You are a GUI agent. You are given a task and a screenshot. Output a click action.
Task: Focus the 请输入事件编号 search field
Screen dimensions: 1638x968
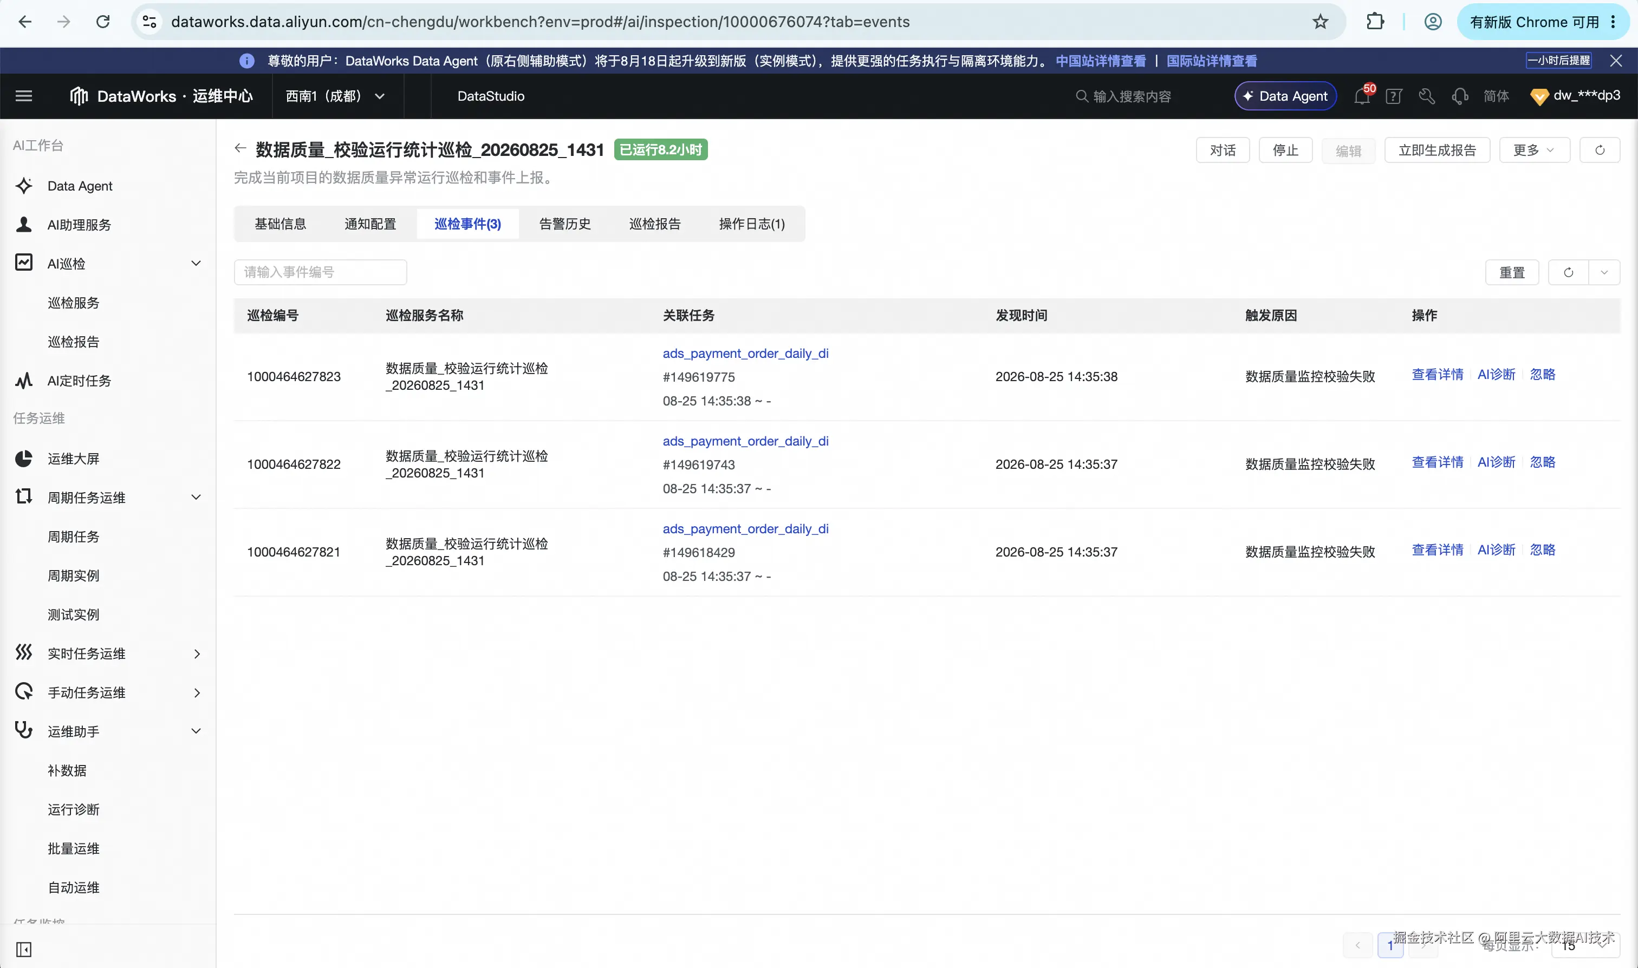click(321, 272)
